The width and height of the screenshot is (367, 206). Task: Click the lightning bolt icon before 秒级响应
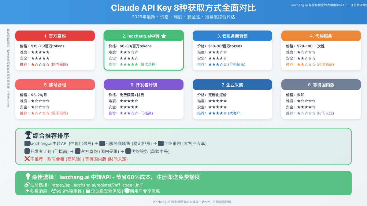[27, 191]
